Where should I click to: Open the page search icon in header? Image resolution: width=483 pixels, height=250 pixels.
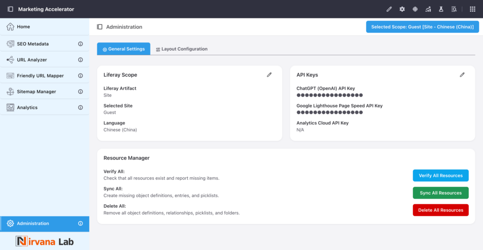pyautogui.click(x=454, y=9)
